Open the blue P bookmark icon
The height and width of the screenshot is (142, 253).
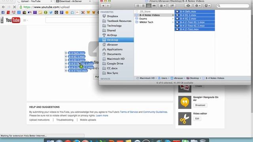pos(62,12)
